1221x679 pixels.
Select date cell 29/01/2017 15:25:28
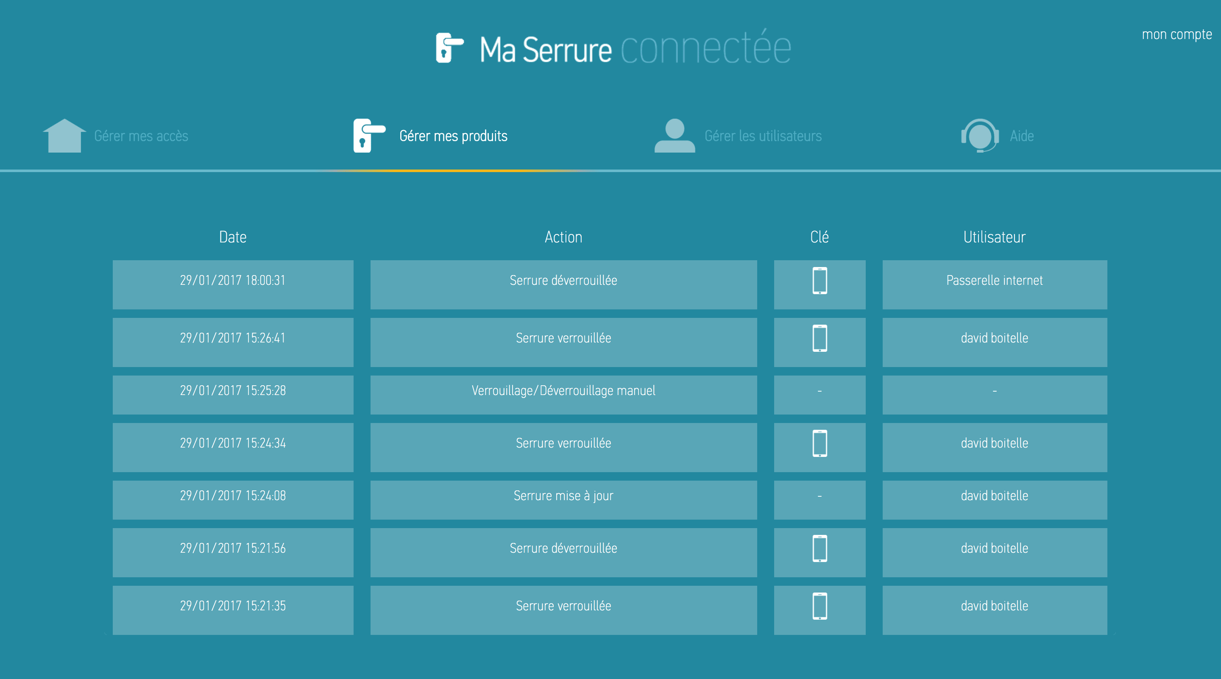233,395
